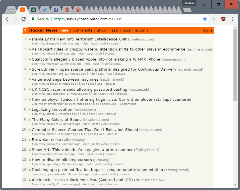Hide the Legalizing Innovation story
The image size is (240, 190).
[83, 114]
